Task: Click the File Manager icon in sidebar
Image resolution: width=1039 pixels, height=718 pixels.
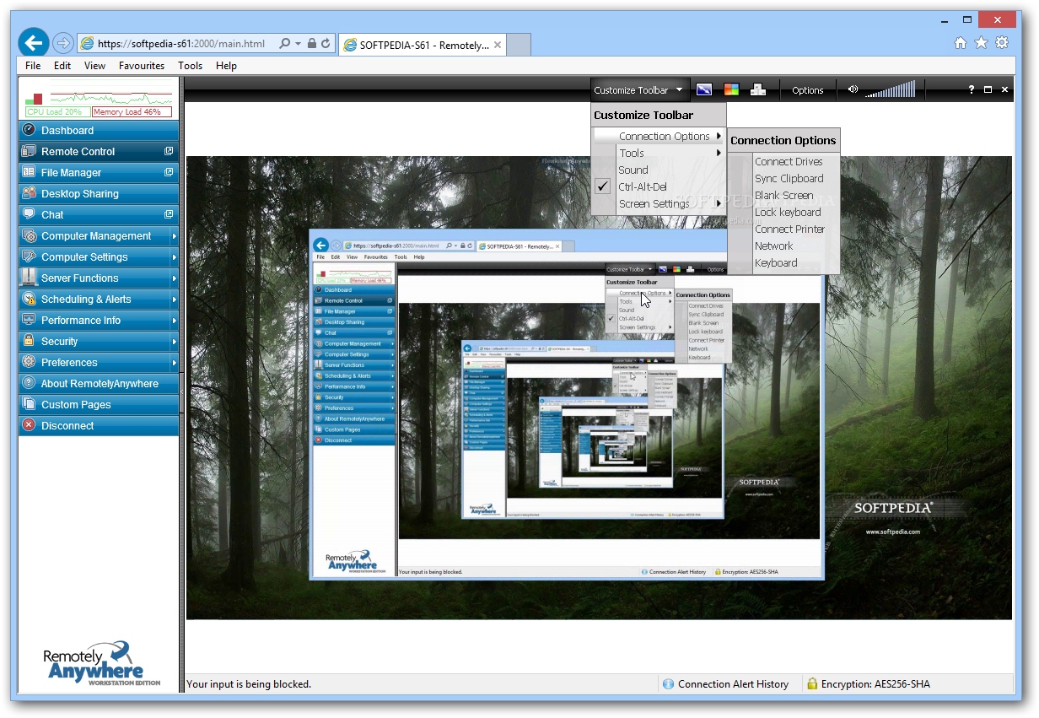Action: [30, 172]
